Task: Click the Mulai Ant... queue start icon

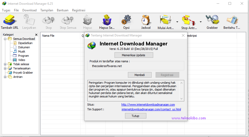Action: [x=166, y=20]
